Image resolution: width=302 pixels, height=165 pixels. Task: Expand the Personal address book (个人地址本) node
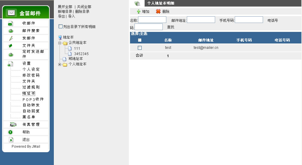tap(60, 64)
